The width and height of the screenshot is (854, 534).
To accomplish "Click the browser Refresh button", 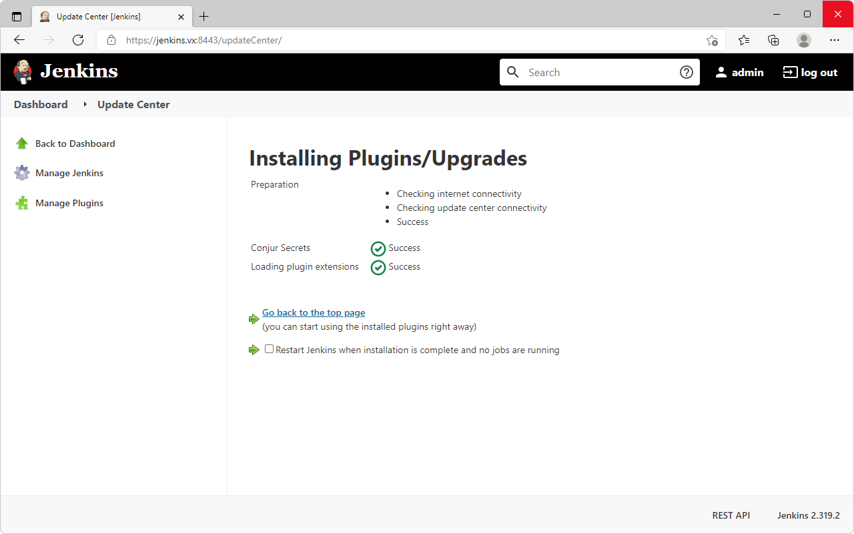I will 78,40.
